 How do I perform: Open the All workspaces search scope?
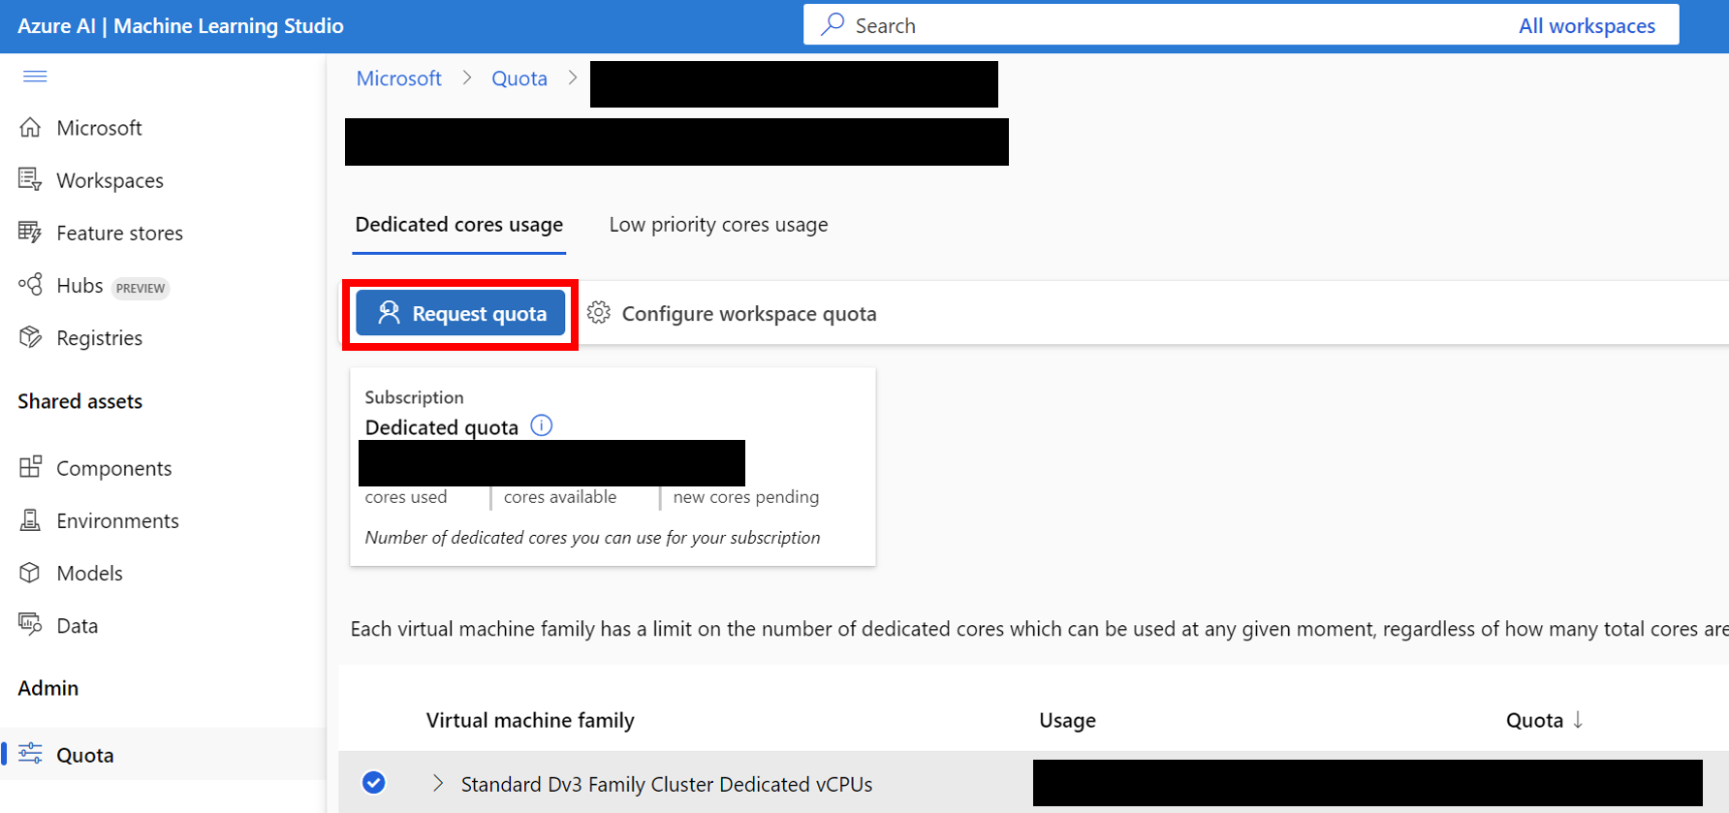(x=1587, y=26)
